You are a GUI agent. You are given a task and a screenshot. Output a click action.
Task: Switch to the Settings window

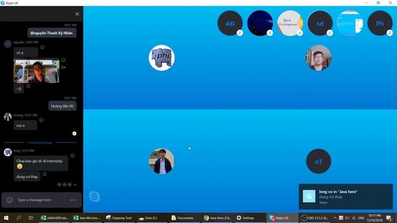click(249, 217)
